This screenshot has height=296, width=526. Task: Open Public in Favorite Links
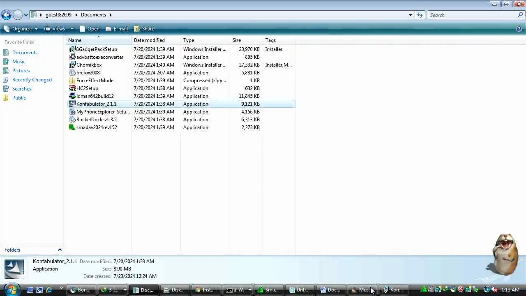click(19, 98)
